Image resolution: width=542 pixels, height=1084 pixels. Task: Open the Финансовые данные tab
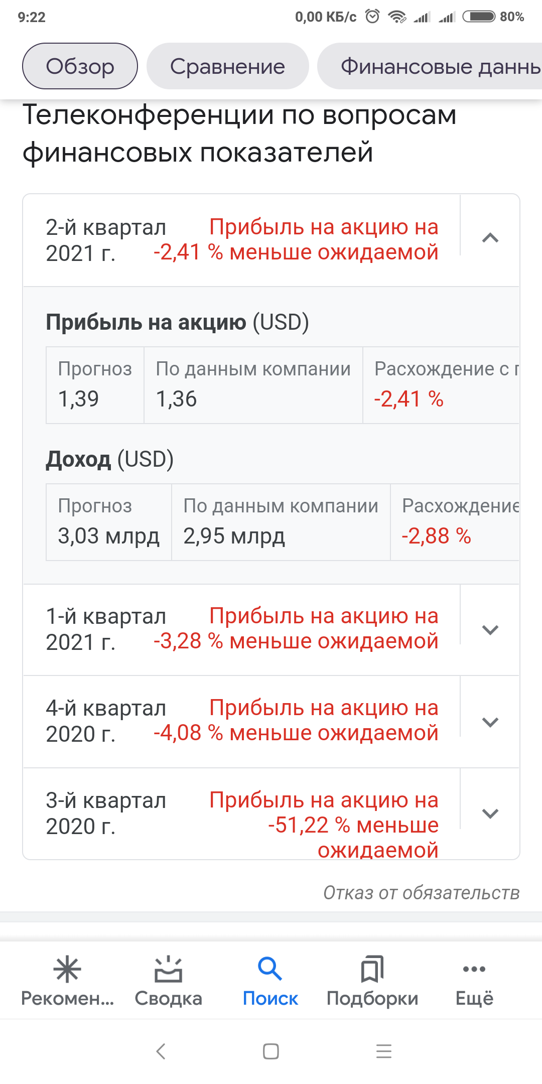coord(437,66)
